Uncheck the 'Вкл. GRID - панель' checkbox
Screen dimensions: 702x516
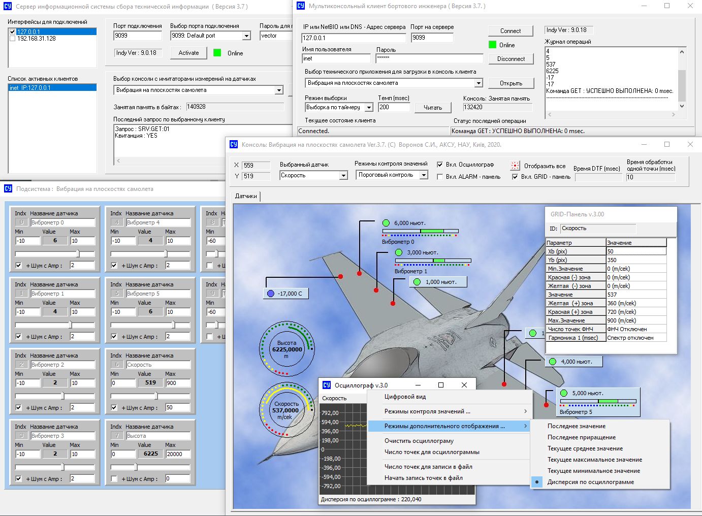[x=515, y=177]
